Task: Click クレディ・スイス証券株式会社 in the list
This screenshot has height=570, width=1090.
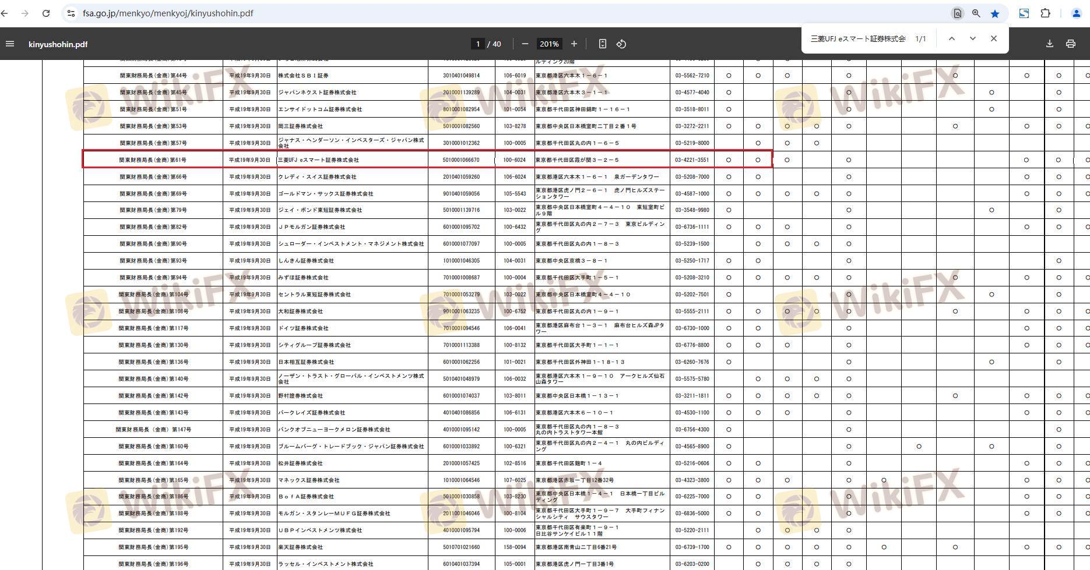Action: pyautogui.click(x=317, y=177)
